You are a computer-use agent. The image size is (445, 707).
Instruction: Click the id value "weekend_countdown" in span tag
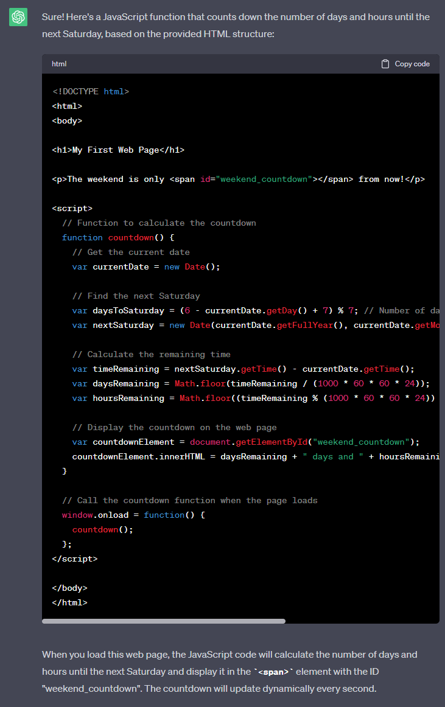(264, 179)
